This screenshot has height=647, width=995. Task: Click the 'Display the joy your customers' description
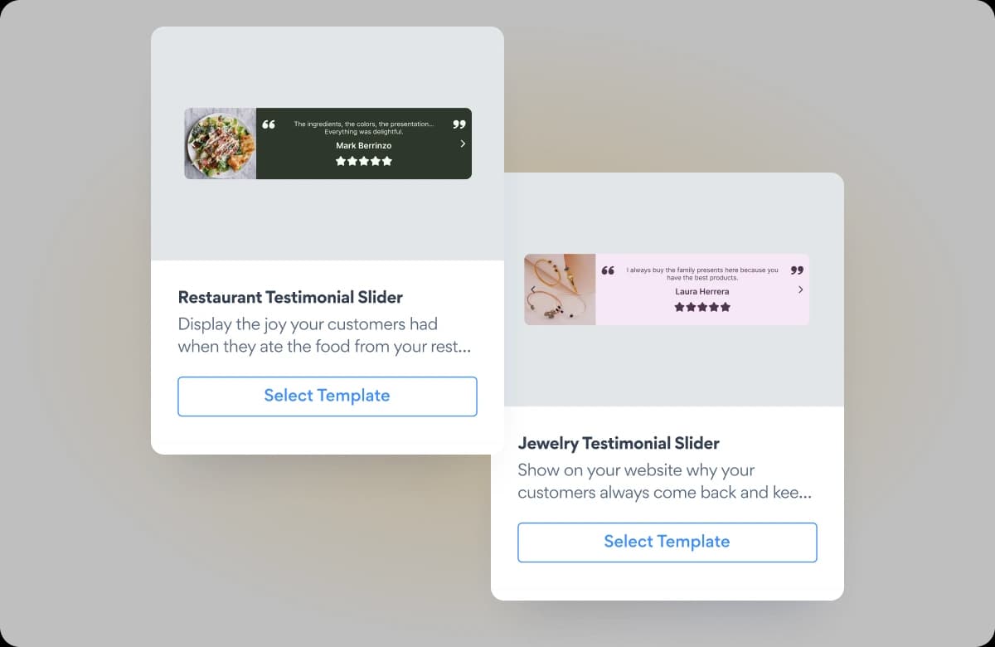click(x=324, y=335)
